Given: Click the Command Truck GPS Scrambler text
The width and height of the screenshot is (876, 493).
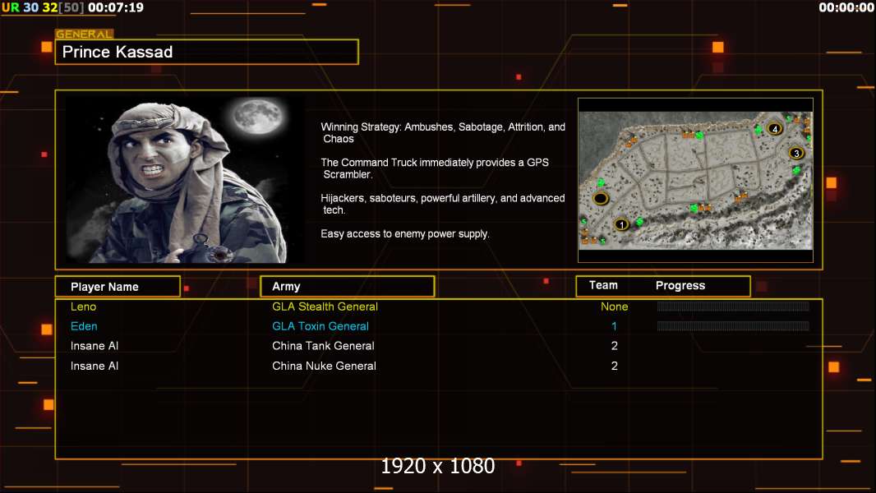Looking at the screenshot, I should click(435, 168).
